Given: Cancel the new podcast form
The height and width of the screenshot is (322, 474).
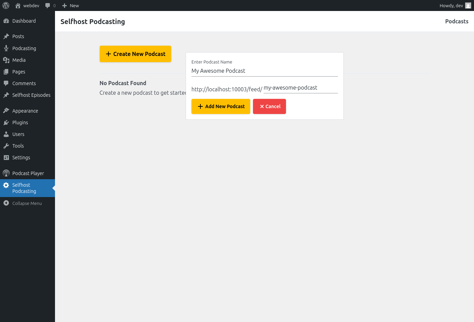Looking at the screenshot, I should click(269, 106).
